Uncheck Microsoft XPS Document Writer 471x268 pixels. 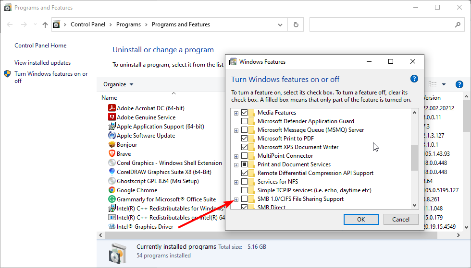(x=244, y=147)
